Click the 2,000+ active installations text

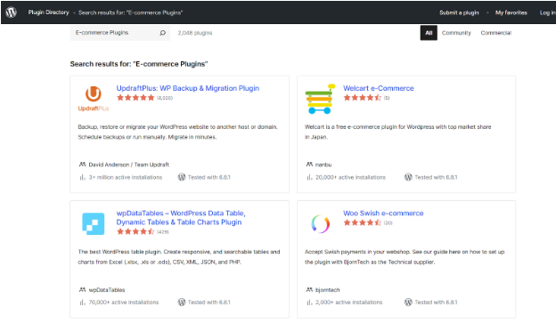click(349, 303)
